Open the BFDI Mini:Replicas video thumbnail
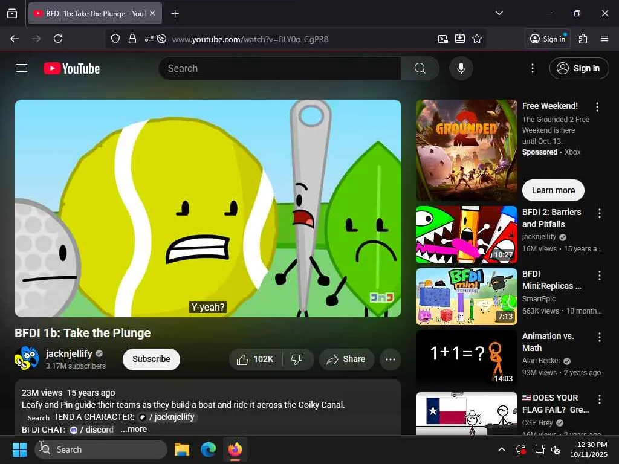The width and height of the screenshot is (619, 464). tap(467, 296)
